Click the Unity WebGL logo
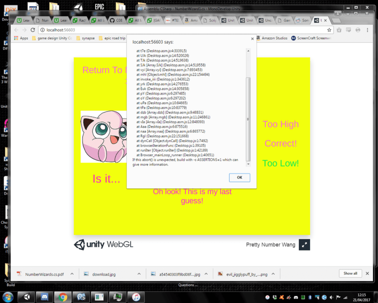This screenshot has height=303, width=378. [103, 245]
